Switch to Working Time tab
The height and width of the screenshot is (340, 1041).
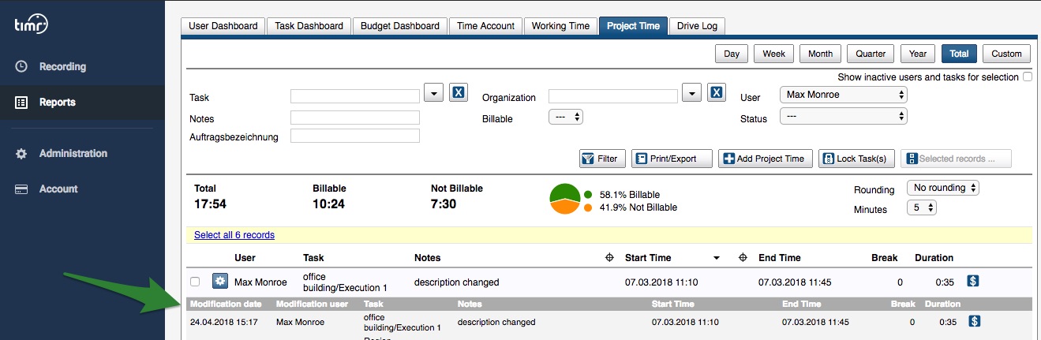[560, 26]
